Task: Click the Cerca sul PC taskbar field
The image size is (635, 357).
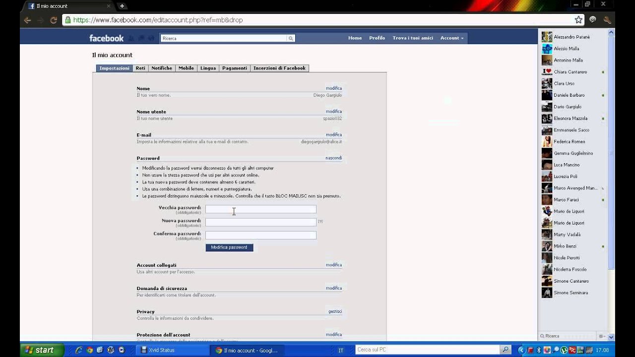Action: (x=428, y=350)
